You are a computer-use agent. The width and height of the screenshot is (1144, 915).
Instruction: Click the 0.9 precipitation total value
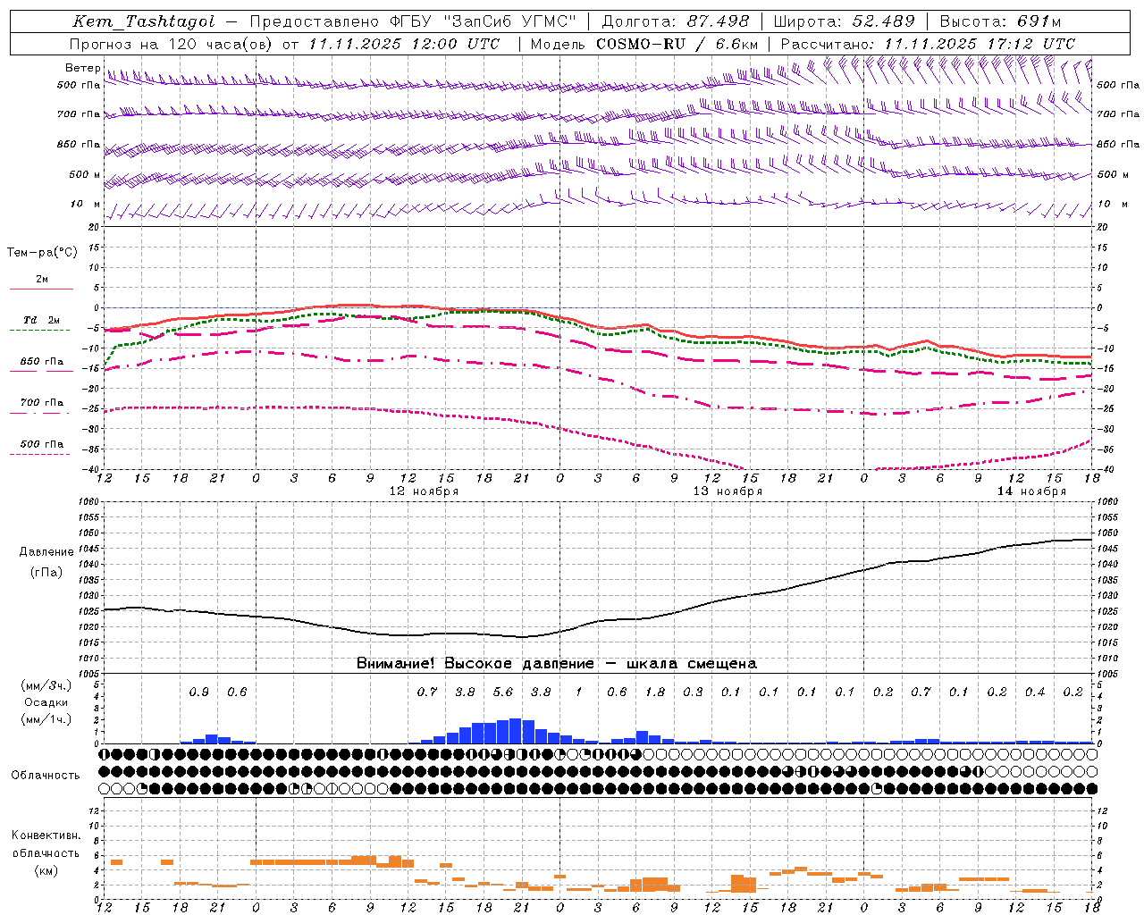pos(199,692)
